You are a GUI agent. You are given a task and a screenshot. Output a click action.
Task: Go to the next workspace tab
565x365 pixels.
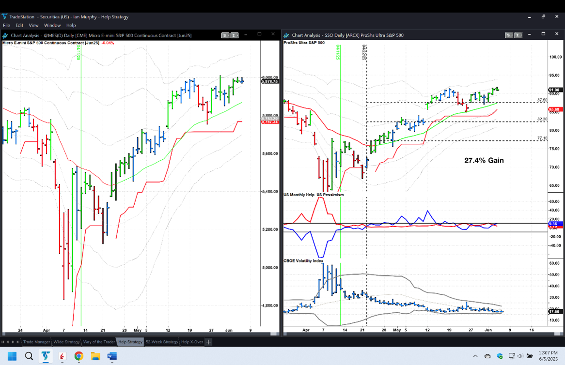13,342
